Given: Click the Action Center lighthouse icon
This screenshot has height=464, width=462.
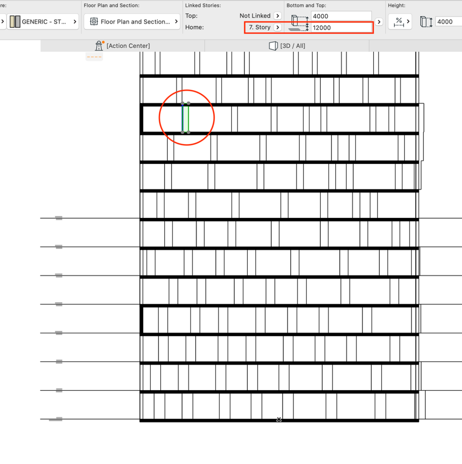Looking at the screenshot, I should click(99, 46).
